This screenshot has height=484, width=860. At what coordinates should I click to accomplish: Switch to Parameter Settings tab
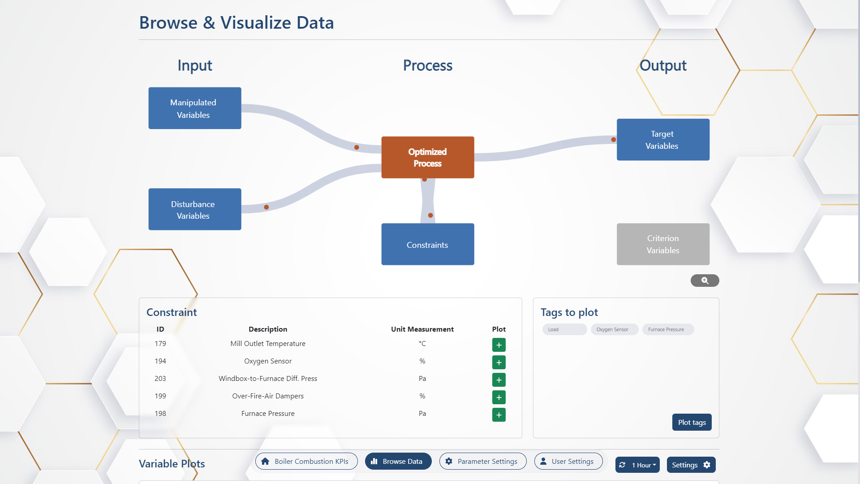pyautogui.click(x=482, y=461)
